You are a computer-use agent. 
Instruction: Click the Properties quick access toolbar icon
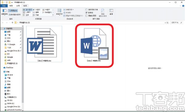click(7, 2)
